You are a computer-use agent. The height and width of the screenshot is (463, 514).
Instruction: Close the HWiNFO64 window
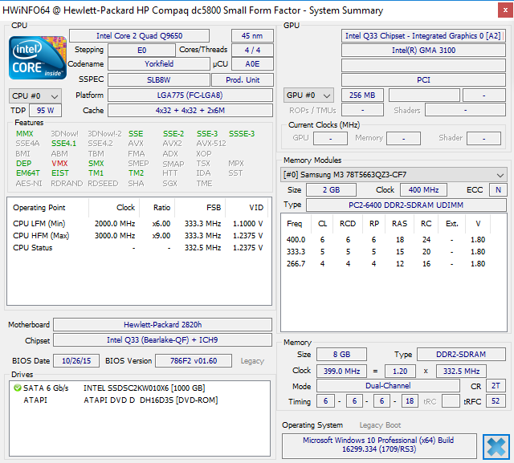tap(505, 10)
